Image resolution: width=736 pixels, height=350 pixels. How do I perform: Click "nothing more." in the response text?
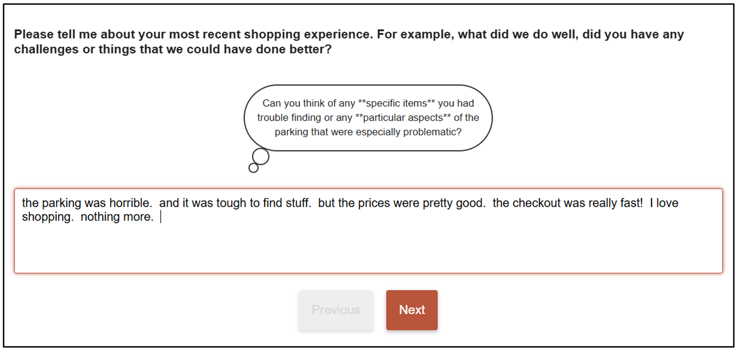[117, 217]
